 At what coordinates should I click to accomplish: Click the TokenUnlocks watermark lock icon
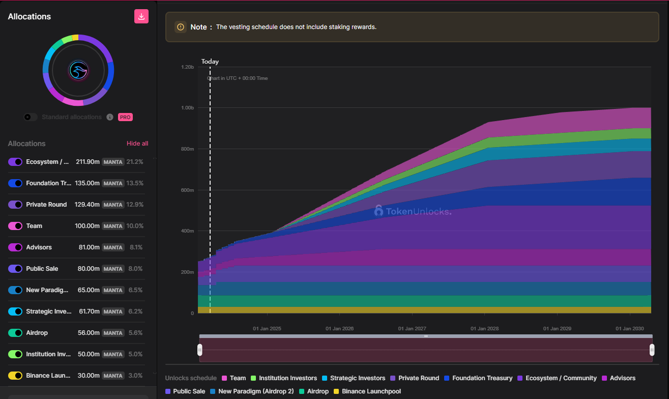click(379, 211)
